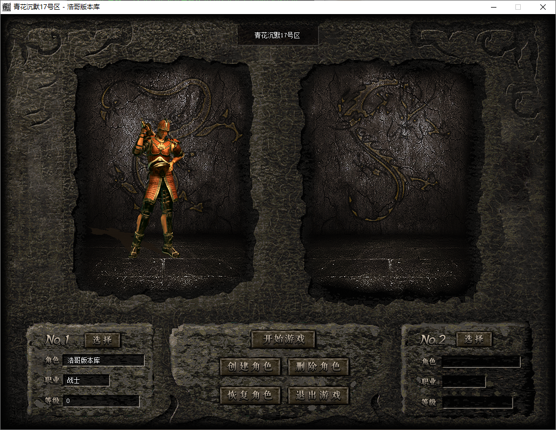Minimize the game window
The image size is (556, 430).
[494, 7]
